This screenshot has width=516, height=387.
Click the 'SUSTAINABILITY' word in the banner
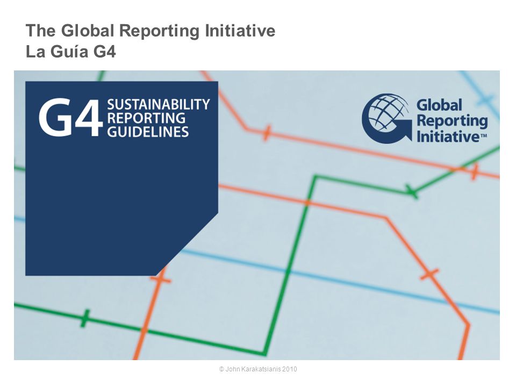[158, 104]
